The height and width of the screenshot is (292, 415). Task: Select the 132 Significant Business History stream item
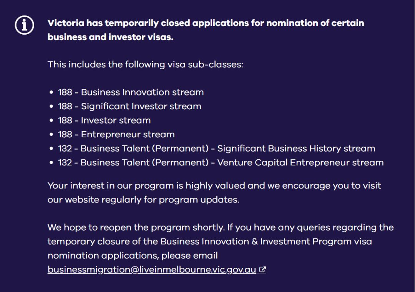point(216,149)
